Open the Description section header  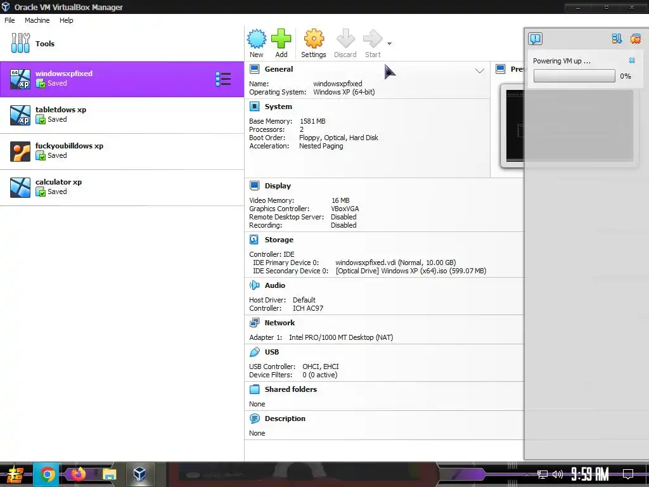(285, 419)
